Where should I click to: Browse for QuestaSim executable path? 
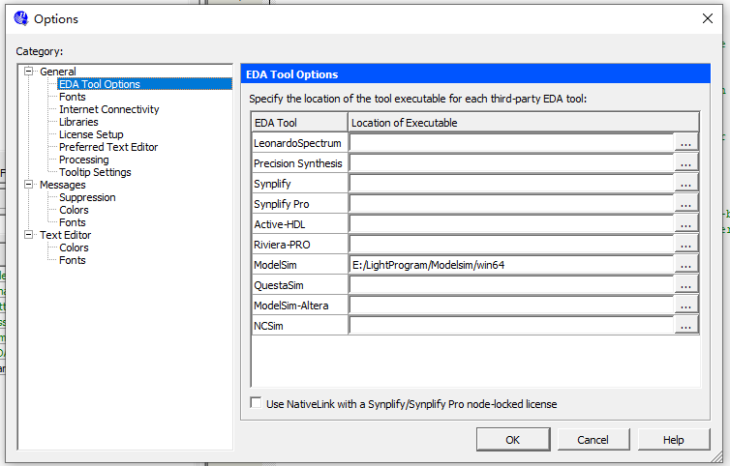pyautogui.click(x=686, y=285)
